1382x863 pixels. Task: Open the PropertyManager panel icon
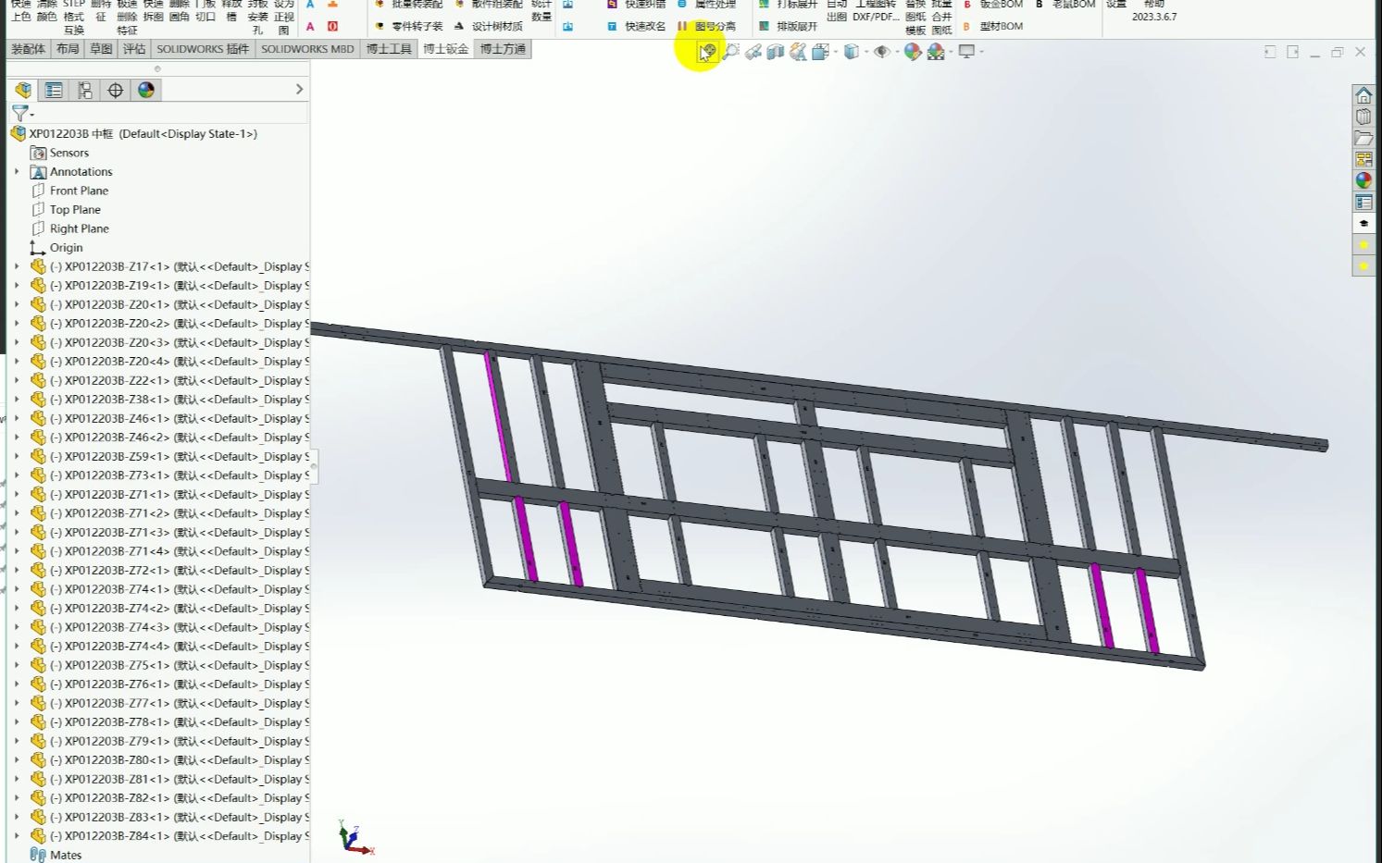click(x=54, y=90)
